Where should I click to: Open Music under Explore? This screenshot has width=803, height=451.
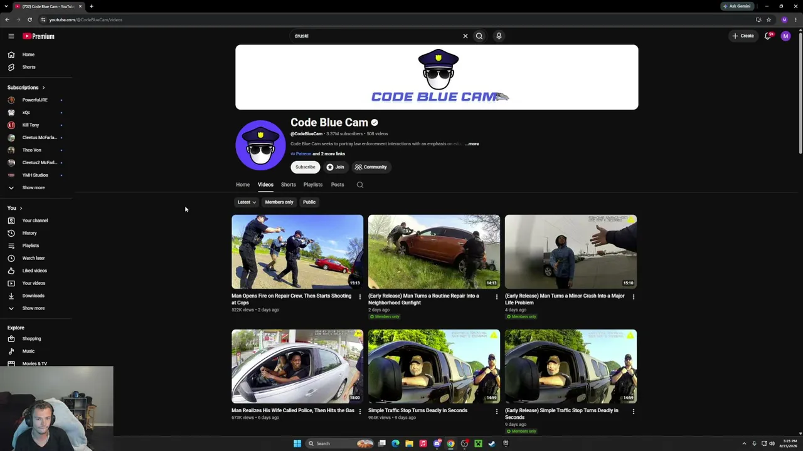coord(28,351)
